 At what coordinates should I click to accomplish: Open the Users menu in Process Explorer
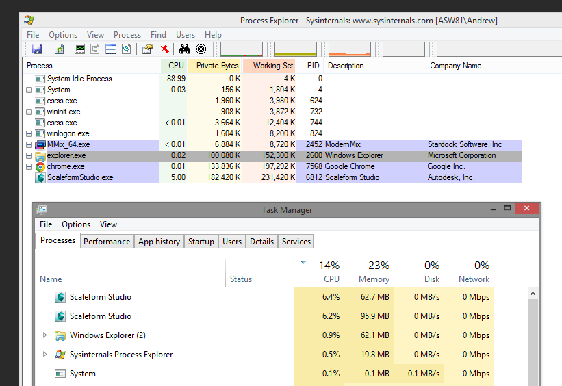(186, 35)
